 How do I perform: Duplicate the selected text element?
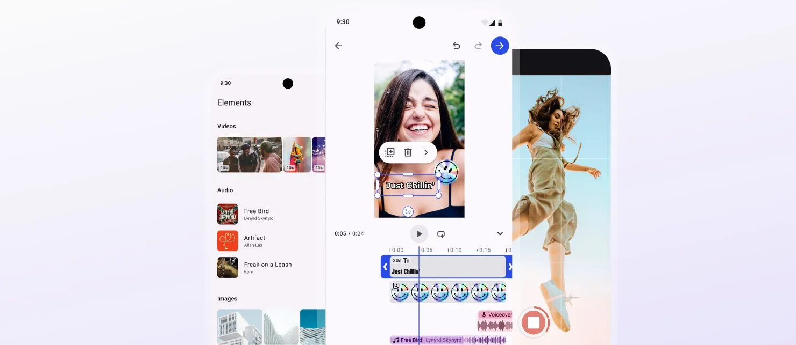[390, 152]
